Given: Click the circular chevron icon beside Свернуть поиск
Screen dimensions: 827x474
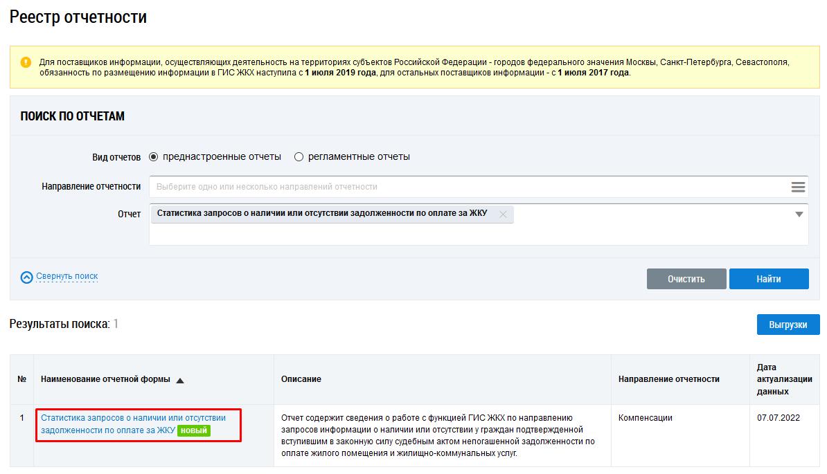Looking at the screenshot, I should coord(27,277).
